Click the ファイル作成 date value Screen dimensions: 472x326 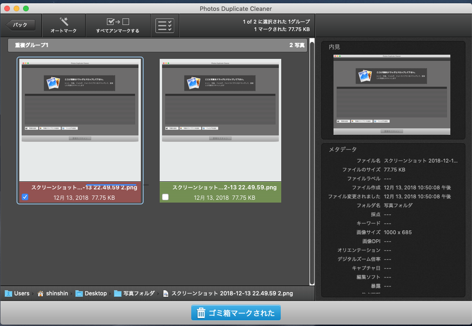pos(417,187)
